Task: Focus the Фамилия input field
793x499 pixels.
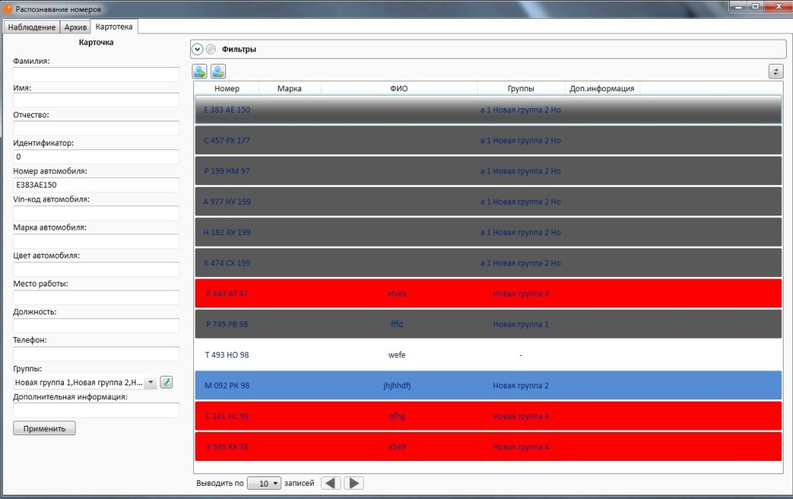Action: 96,74
